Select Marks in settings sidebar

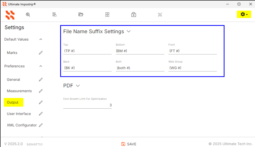(12, 53)
